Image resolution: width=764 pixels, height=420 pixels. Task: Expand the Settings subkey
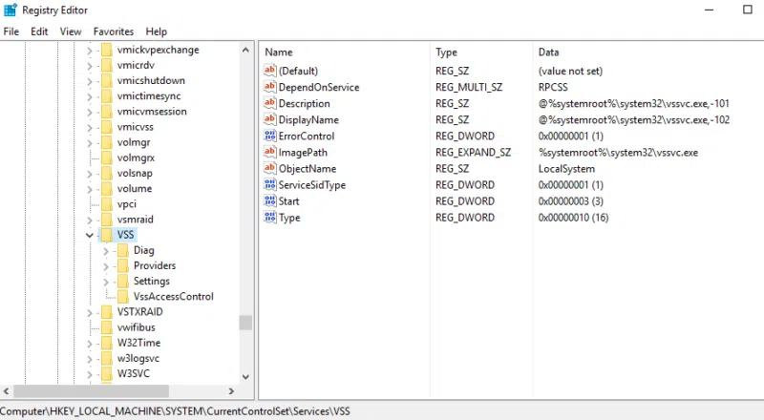(106, 282)
